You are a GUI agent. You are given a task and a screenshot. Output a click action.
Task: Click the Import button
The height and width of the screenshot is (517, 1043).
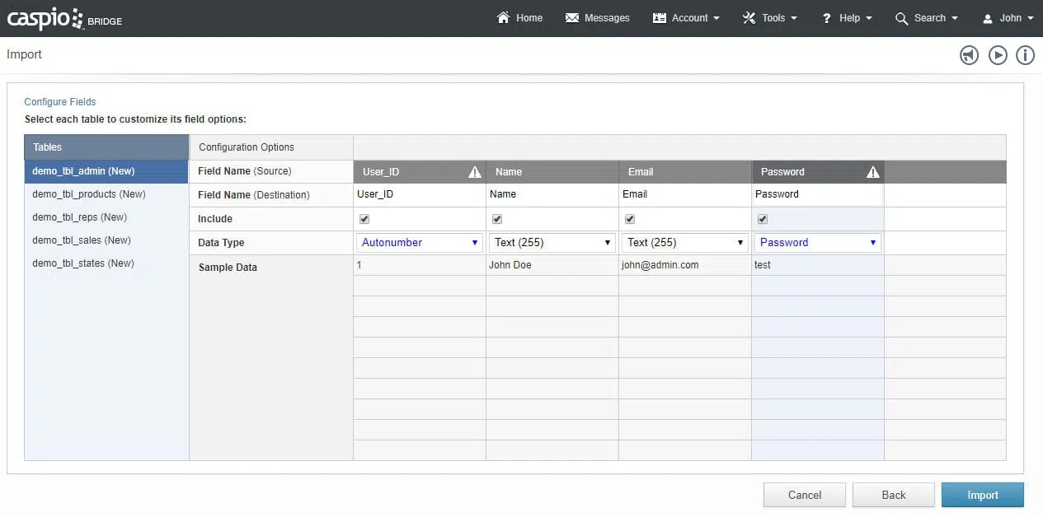coord(982,495)
